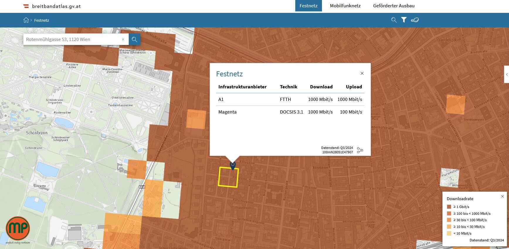Click the orange grid cell near Steinbauergasse

tap(455, 104)
